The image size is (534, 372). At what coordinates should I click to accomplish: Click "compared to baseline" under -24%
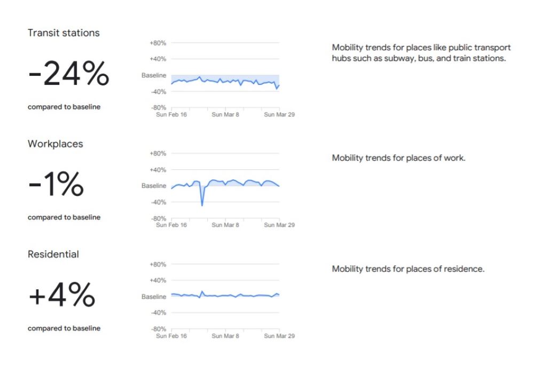[64, 107]
